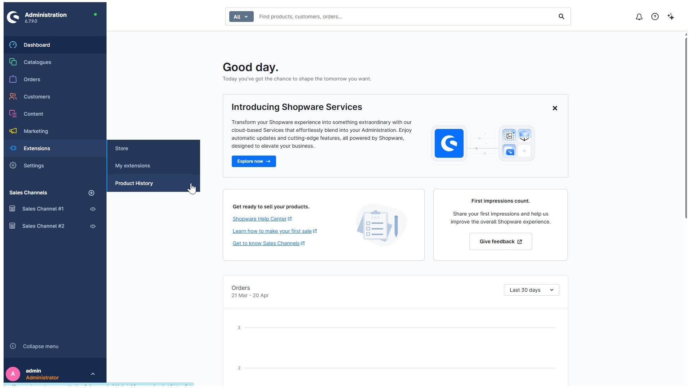Open the Settings menu

click(x=55, y=166)
